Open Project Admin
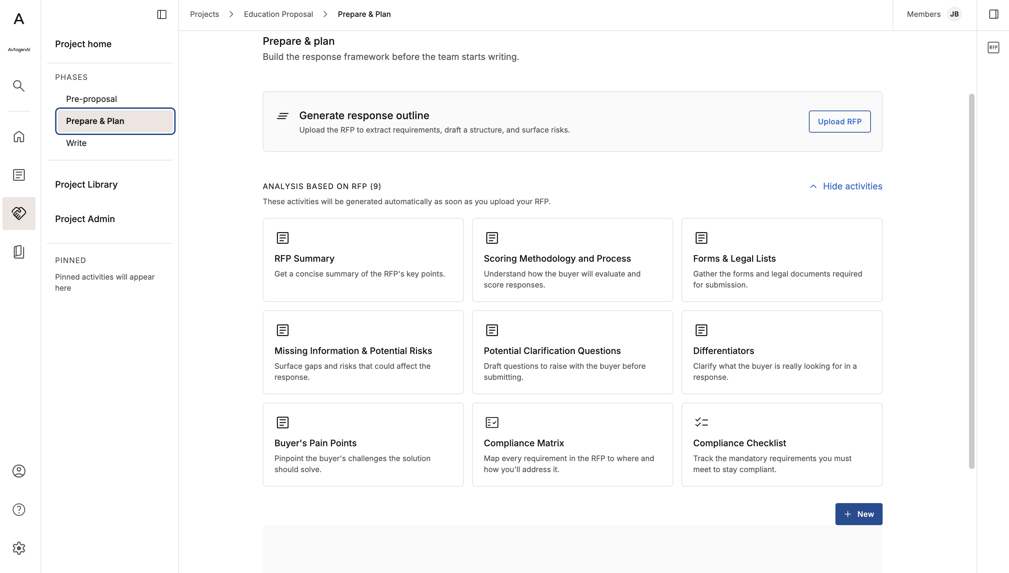The width and height of the screenshot is (1009, 573). [x=85, y=219]
